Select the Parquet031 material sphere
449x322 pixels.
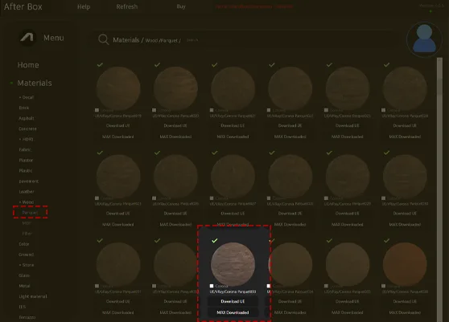pos(118,264)
